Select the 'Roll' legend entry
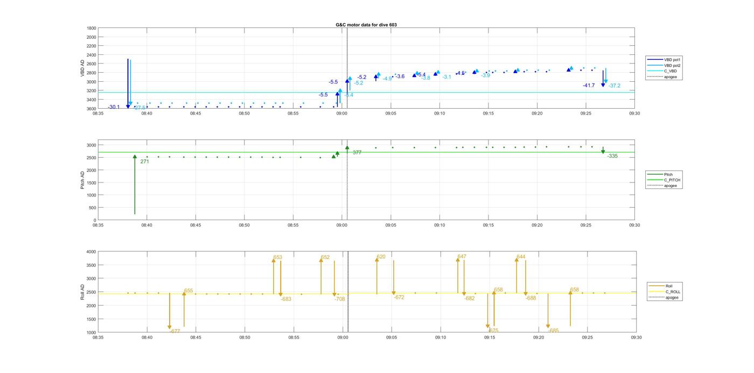Viewport: 754px width, 373px height. click(x=669, y=286)
